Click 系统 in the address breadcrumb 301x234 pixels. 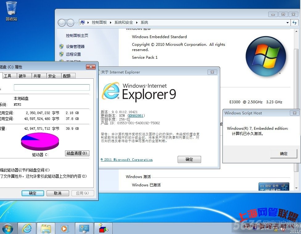point(144,22)
